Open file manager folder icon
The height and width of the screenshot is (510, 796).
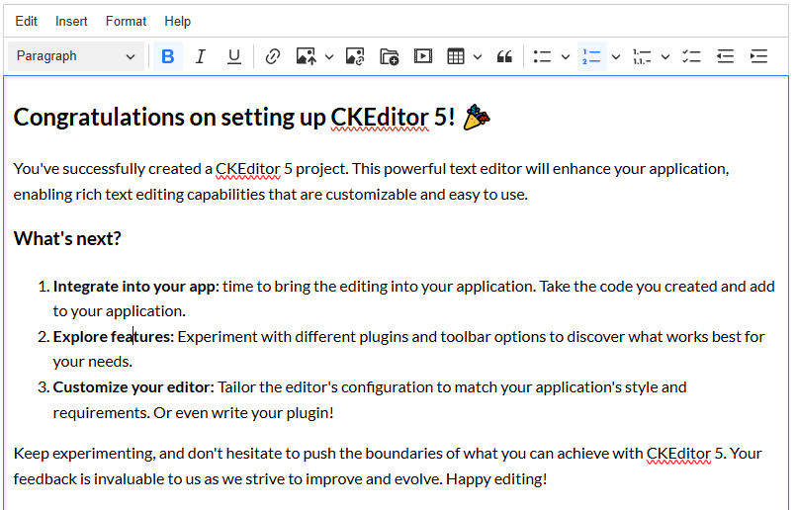pyautogui.click(x=390, y=56)
